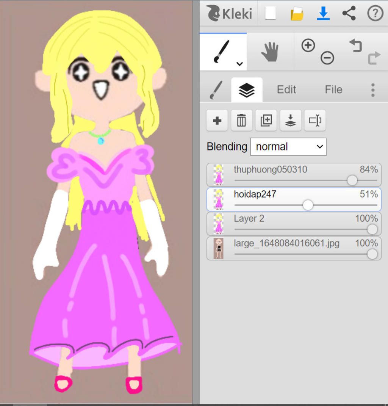Redo the action with forward arrow
Image resolution: width=388 pixels, height=406 pixels.
(374, 58)
